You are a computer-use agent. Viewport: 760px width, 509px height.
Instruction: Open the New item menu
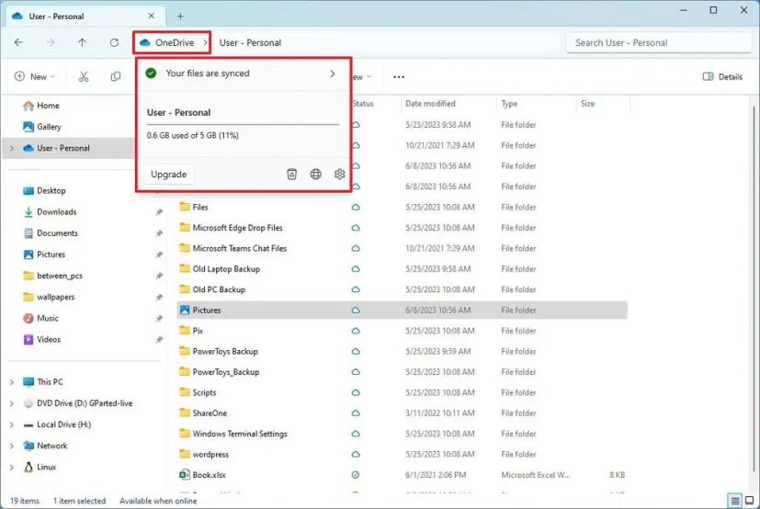click(x=35, y=76)
